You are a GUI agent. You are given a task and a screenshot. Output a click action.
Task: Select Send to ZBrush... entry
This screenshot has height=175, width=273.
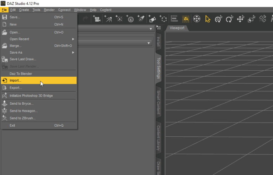tap(39, 118)
